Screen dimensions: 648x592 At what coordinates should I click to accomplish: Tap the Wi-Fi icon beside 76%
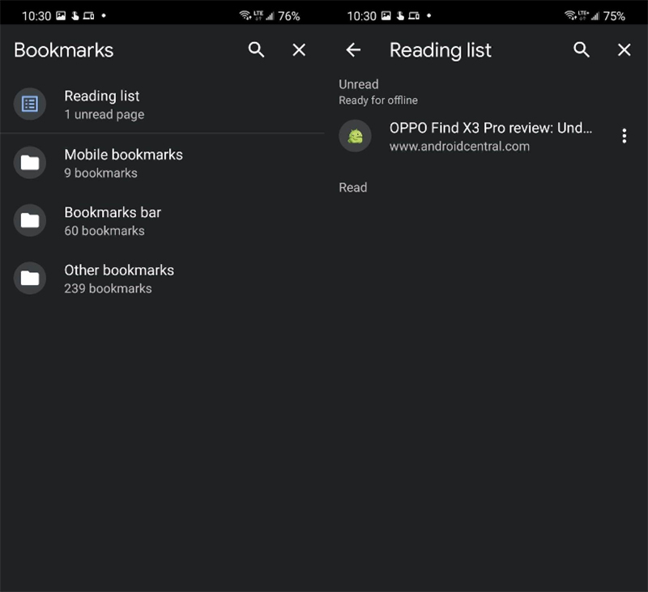tap(245, 15)
